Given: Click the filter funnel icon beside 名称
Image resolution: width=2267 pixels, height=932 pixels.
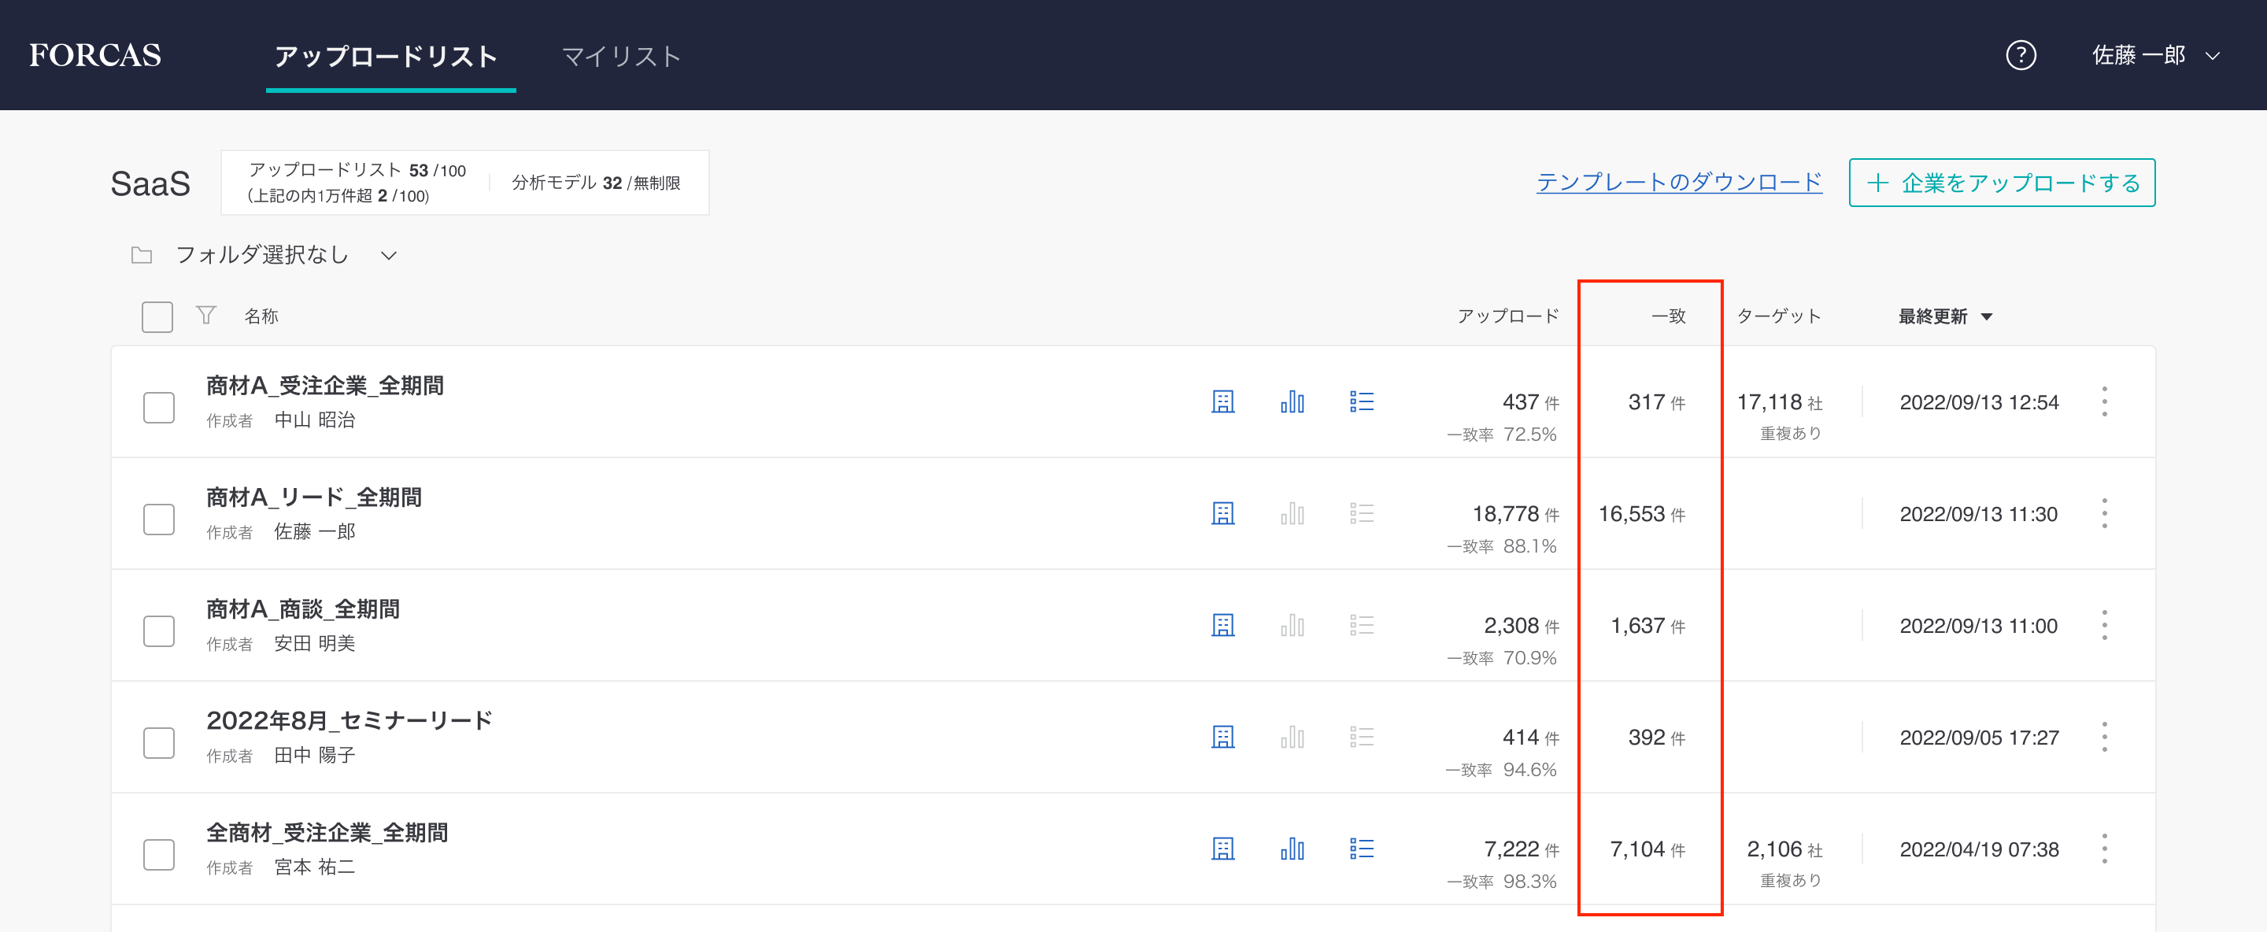Looking at the screenshot, I should point(206,315).
